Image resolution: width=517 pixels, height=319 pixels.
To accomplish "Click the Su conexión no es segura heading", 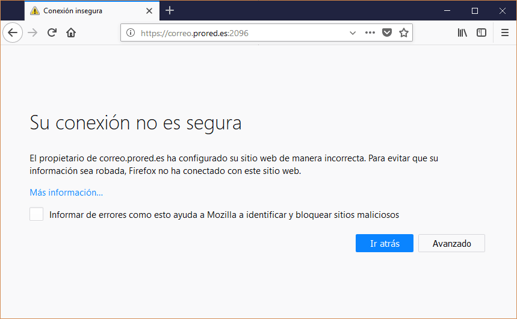I will click(x=135, y=123).
